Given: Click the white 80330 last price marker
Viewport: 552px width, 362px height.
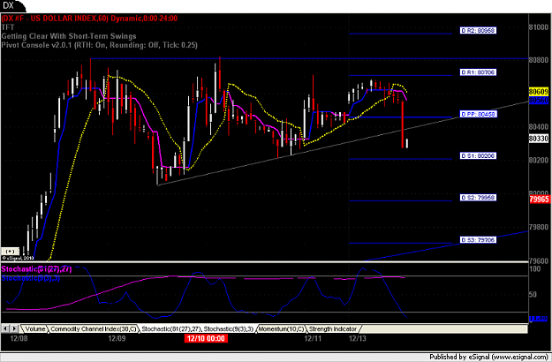Looking at the screenshot, I should click(x=539, y=139).
